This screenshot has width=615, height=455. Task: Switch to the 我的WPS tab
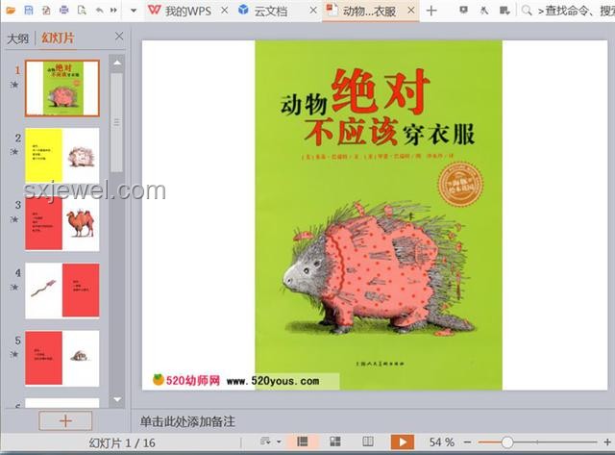(181, 11)
